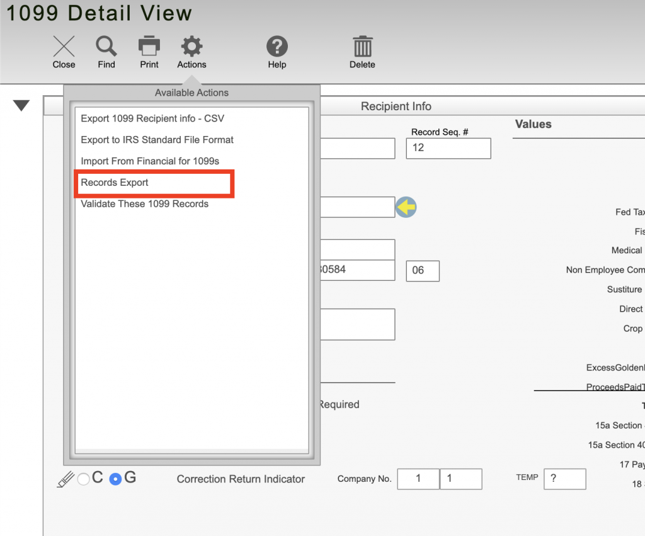Click the field containing 06
645x536 pixels.
[x=422, y=271]
